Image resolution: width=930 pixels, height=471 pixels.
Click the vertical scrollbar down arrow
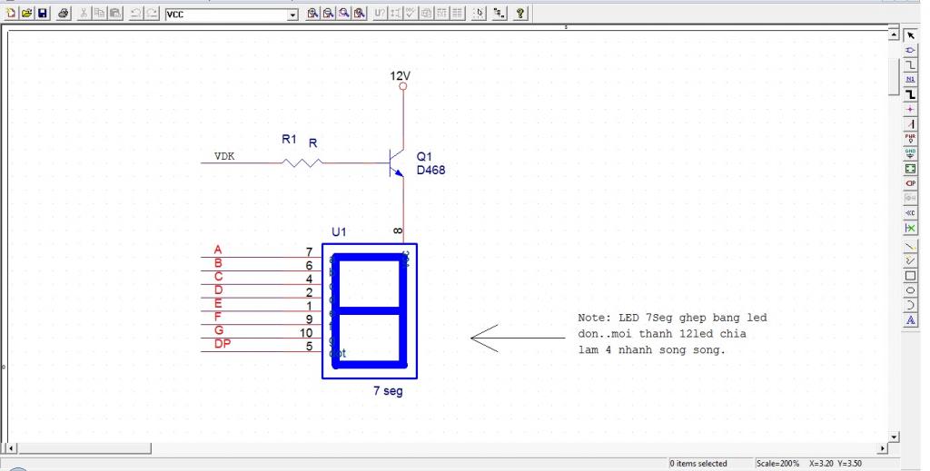click(x=894, y=437)
